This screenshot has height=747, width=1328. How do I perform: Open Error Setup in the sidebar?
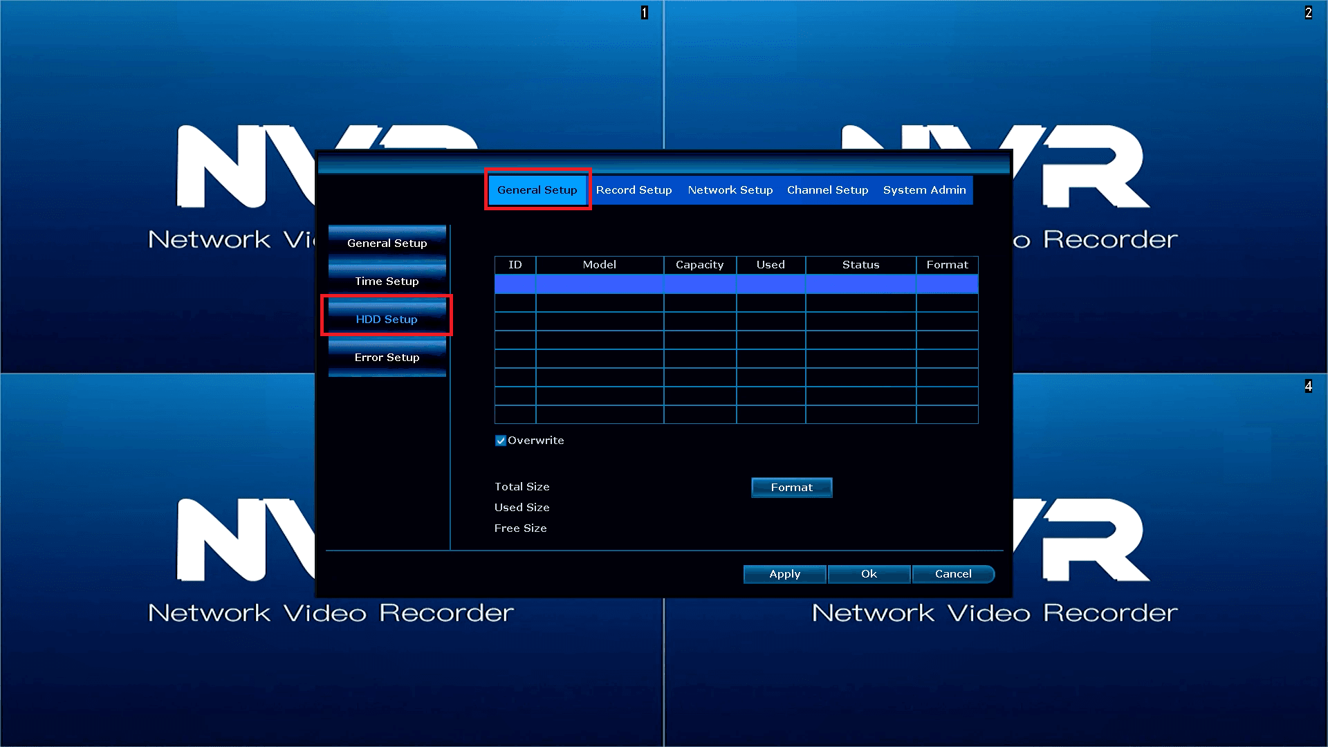(387, 357)
